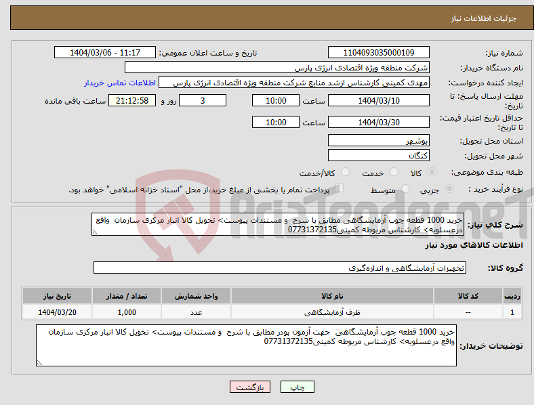Click the response deadline date 1404/03/10
This screenshot has height=405, width=534.
[x=378, y=101]
